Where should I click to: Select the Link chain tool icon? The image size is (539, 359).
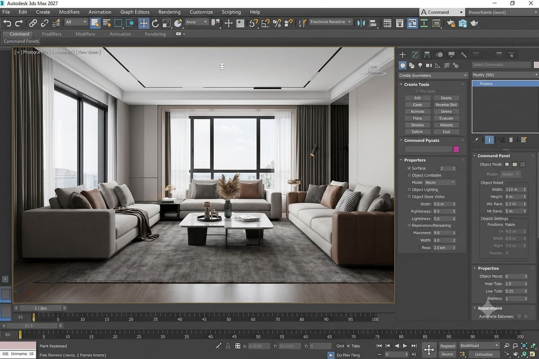33,23
